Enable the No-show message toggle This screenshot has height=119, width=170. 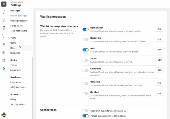(x=86, y=94)
